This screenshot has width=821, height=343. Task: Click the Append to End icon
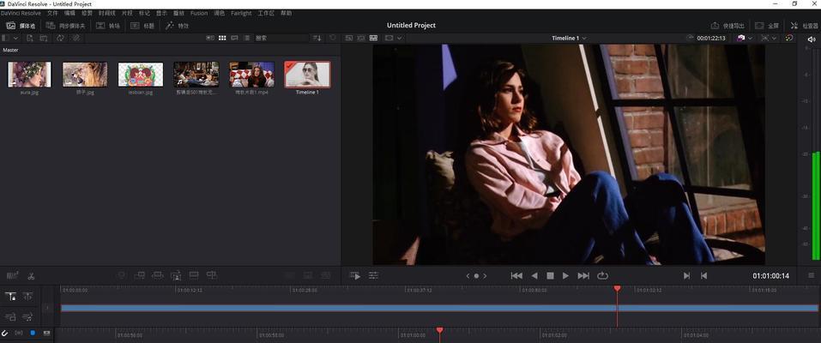coord(139,275)
